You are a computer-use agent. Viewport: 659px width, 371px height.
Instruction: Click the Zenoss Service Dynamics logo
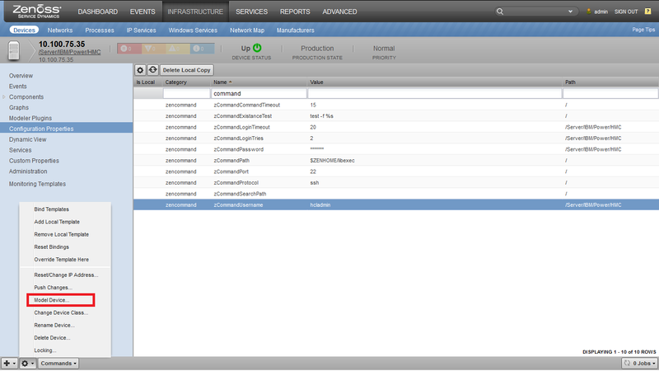pyautogui.click(x=37, y=12)
